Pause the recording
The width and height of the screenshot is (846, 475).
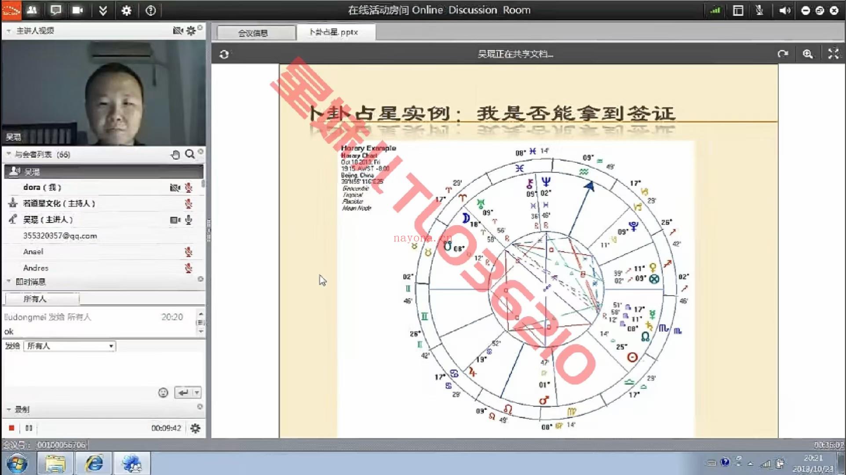click(x=29, y=428)
